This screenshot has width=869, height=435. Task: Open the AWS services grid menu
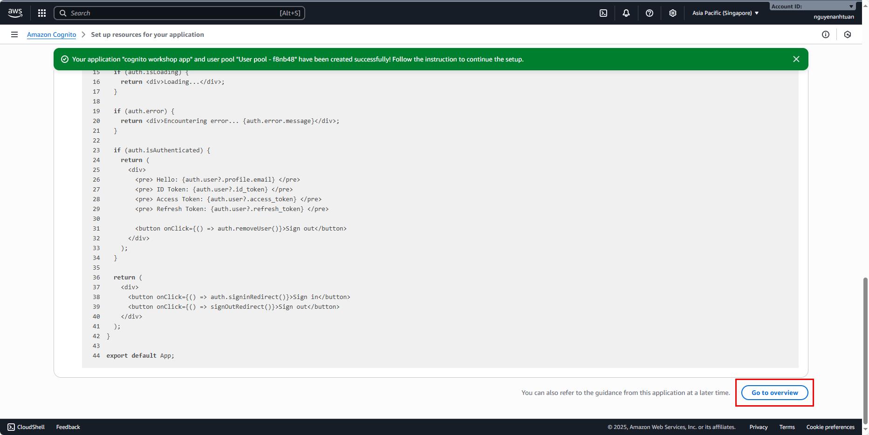42,13
